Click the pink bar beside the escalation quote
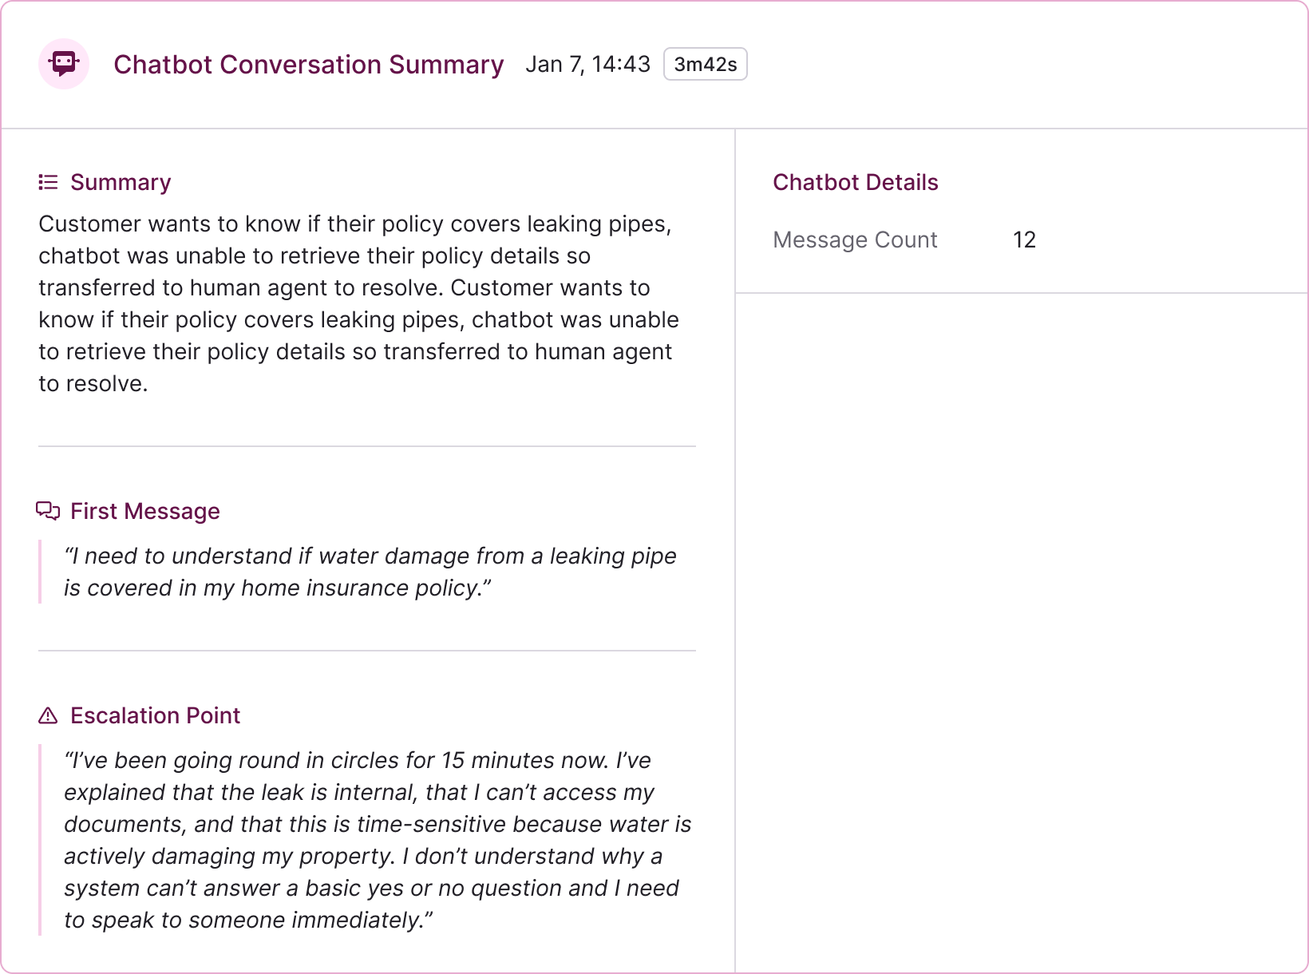The width and height of the screenshot is (1309, 974). tap(40, 840)
